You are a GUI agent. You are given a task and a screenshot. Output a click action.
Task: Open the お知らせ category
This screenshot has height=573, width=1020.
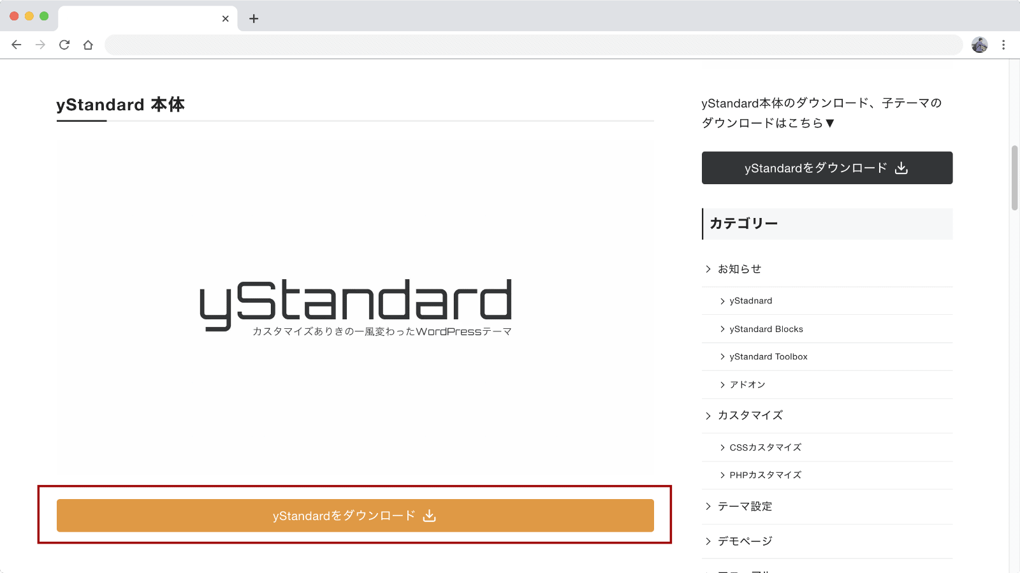739,269
